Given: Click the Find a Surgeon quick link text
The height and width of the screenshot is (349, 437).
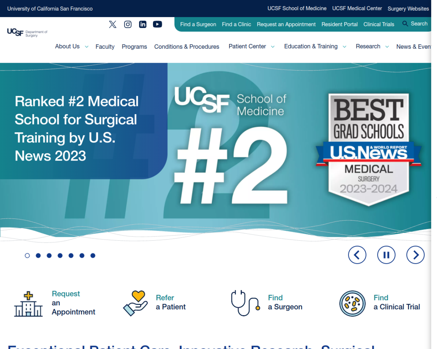Looking at the screenshot, I should click(x=285, y=302).
